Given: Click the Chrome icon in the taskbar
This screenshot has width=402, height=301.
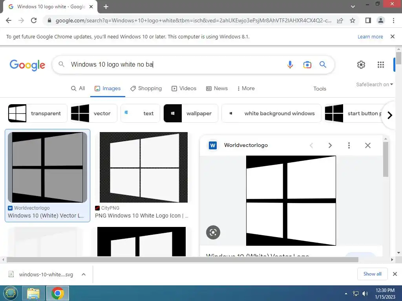Looking at the screenshot, I should coord(58,293).
